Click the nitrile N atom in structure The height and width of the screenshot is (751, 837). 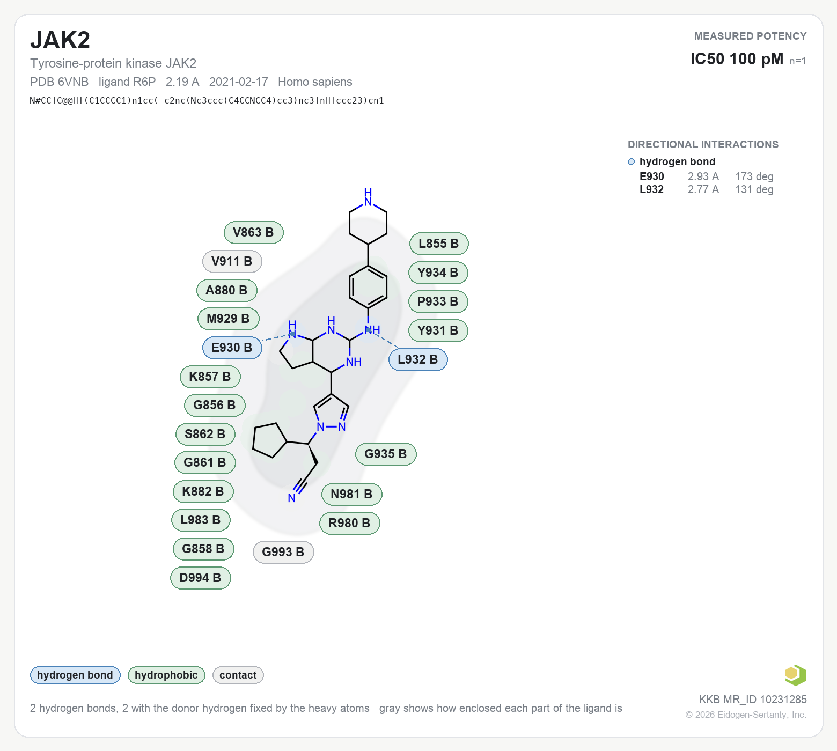pyautogui.click(x=291, y=498)
